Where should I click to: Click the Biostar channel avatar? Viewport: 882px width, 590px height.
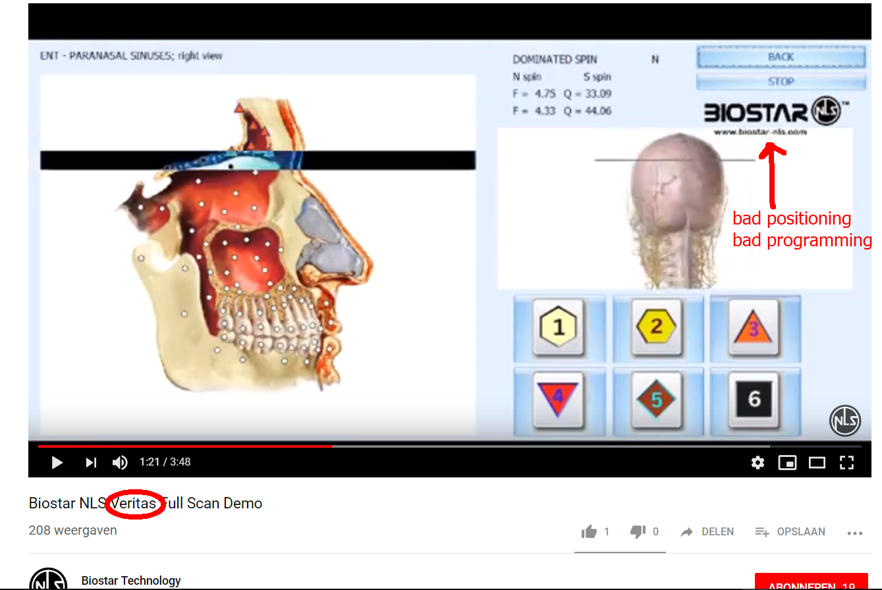(x=49, y=581)
